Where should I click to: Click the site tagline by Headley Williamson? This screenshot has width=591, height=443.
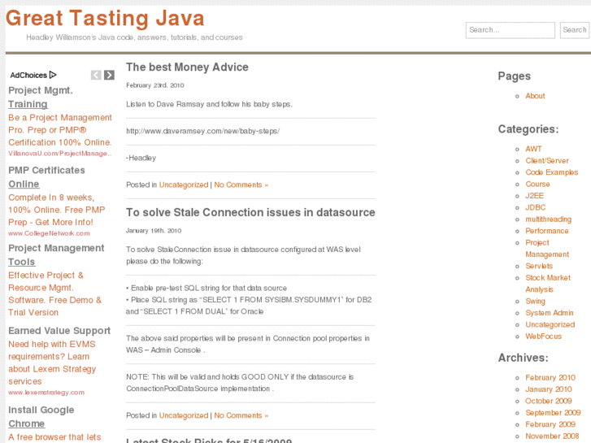[x=134, y=37]
